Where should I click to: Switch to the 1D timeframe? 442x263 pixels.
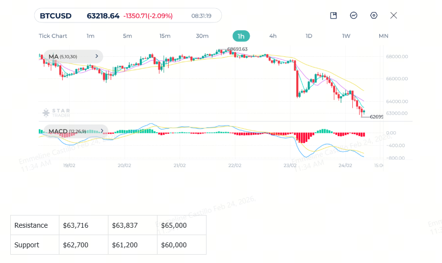pyautogui.click(x=309, y=36)
